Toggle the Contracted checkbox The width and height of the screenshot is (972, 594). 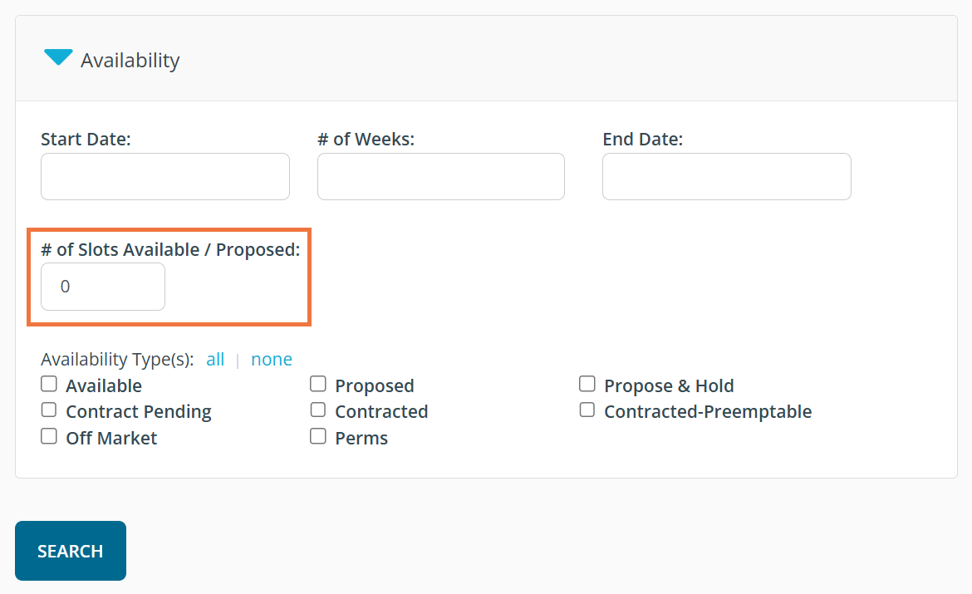[318, 410]
